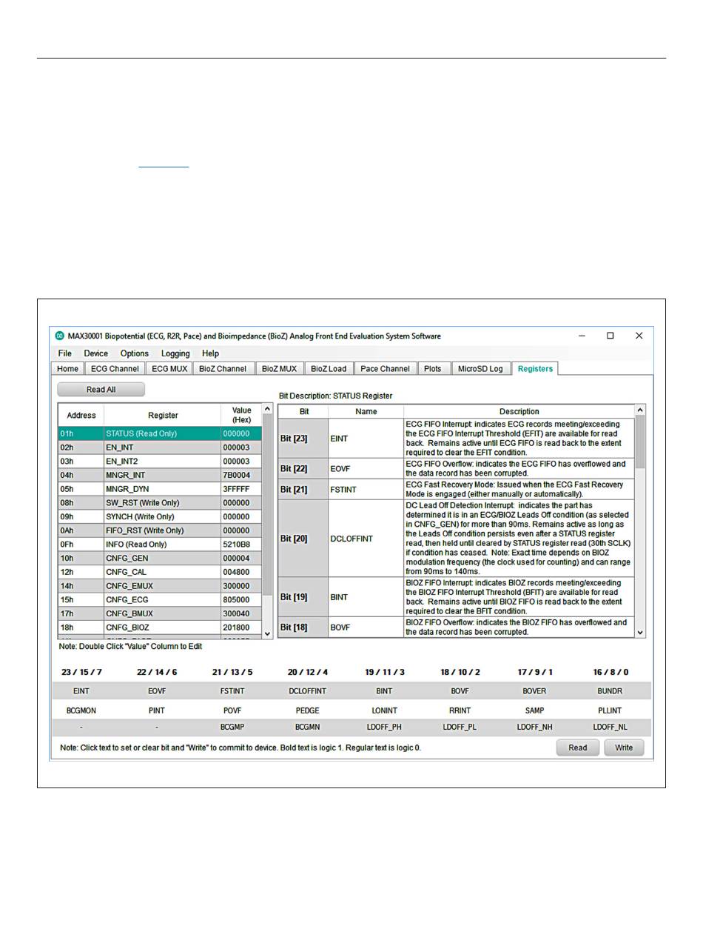
Task: Toggle the BCGMP bit
Action: pos(232,727)
